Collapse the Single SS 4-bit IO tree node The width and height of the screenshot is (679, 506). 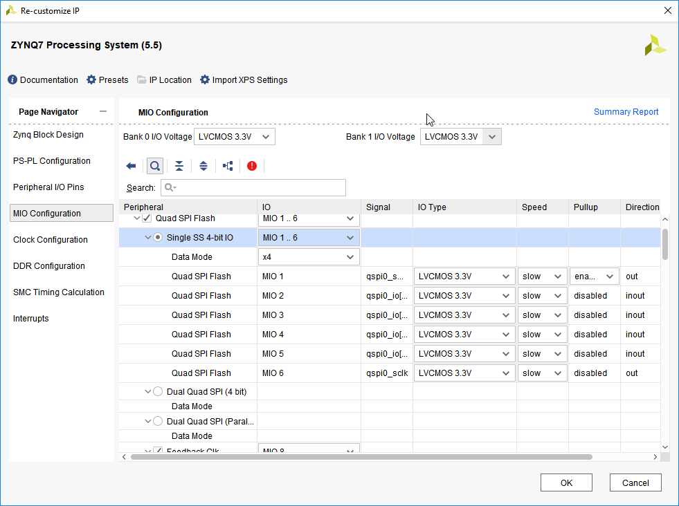click(148, 238)
